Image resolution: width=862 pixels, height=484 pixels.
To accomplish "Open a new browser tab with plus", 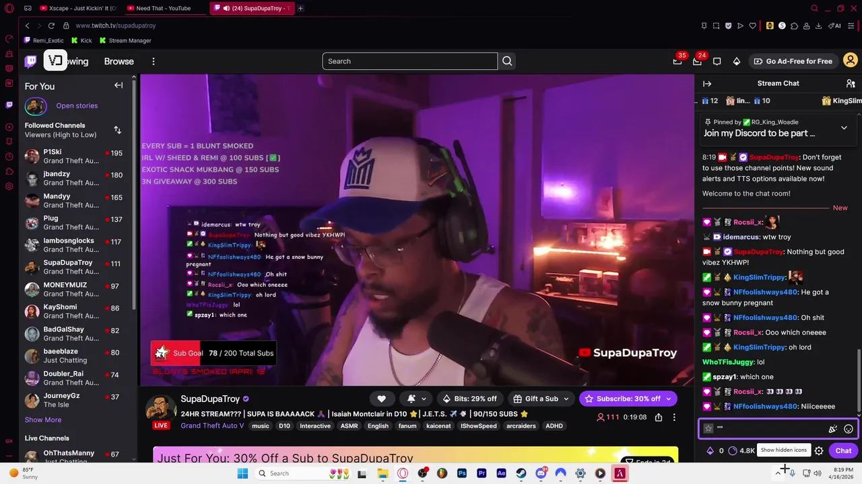I will point(300,8).
